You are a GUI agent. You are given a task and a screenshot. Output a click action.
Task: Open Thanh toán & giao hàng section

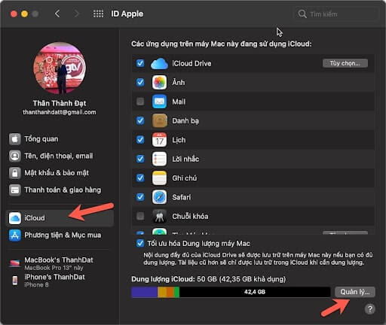[x=60, y=190]
